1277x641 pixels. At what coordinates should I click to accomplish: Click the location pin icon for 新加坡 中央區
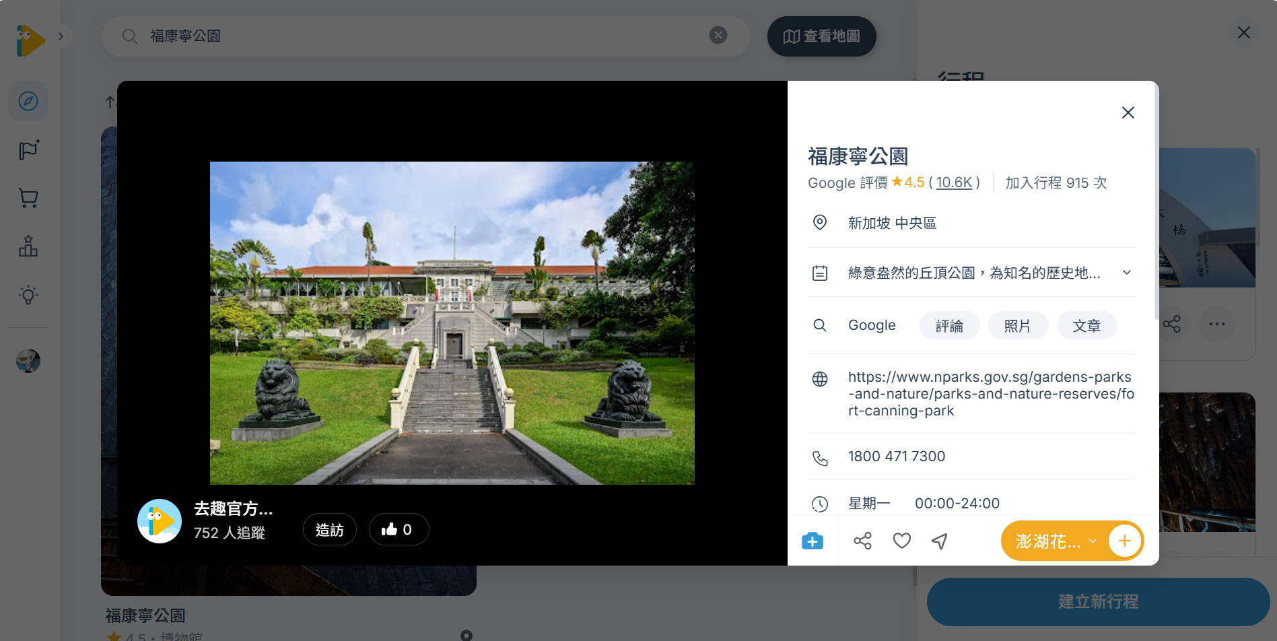(820, 223)
